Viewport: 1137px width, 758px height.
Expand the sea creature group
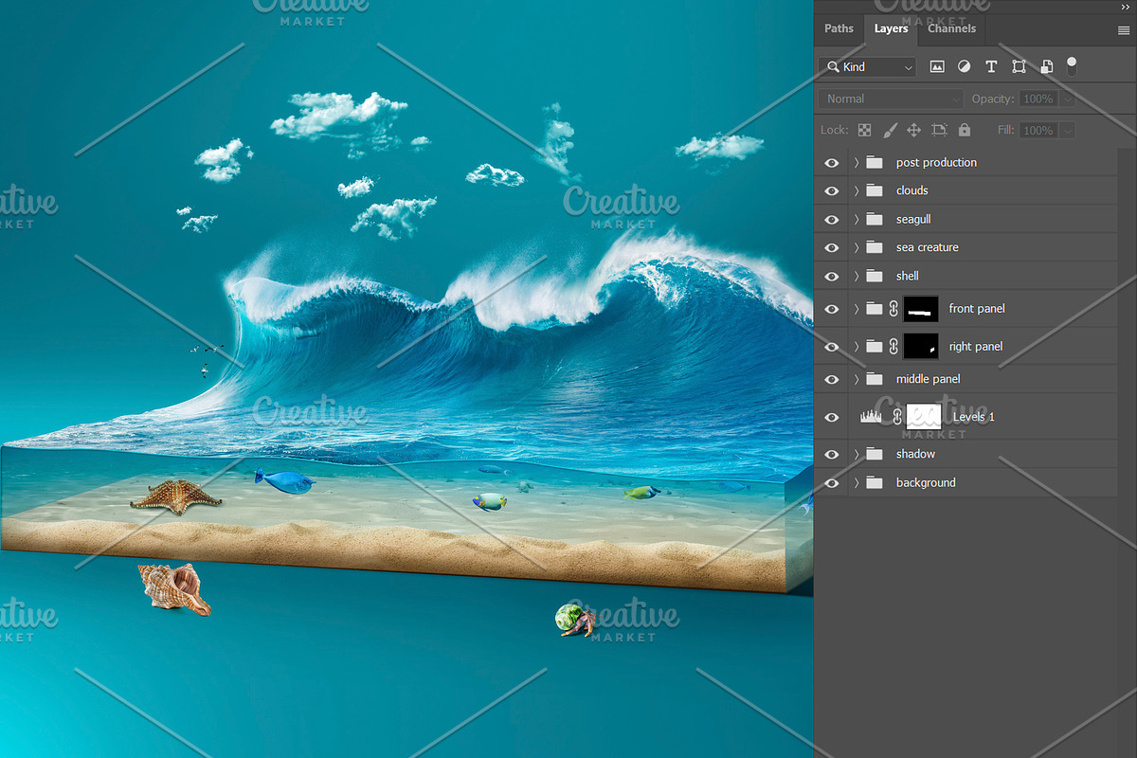(x=857, y=247)
